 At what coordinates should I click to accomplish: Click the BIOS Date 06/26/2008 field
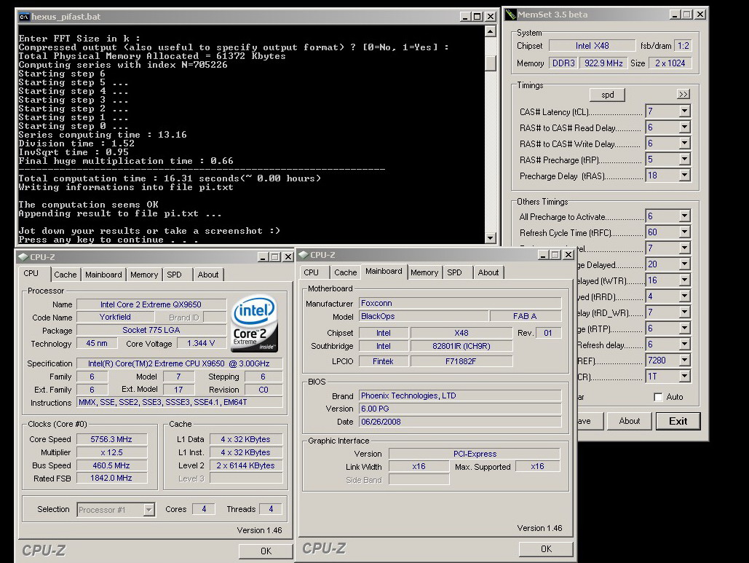point(460,422)
